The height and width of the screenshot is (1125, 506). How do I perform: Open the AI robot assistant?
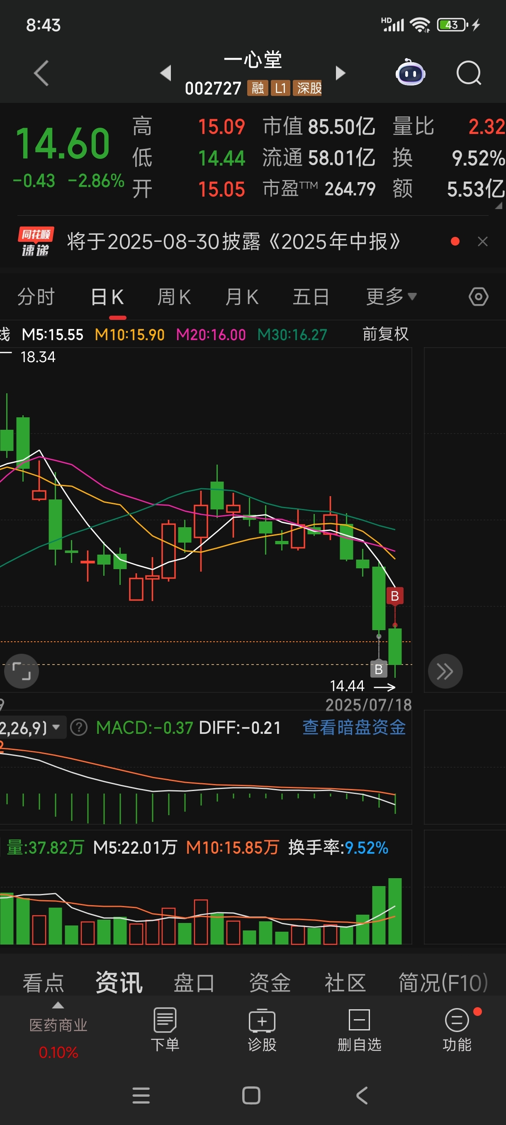pos(410,73)
